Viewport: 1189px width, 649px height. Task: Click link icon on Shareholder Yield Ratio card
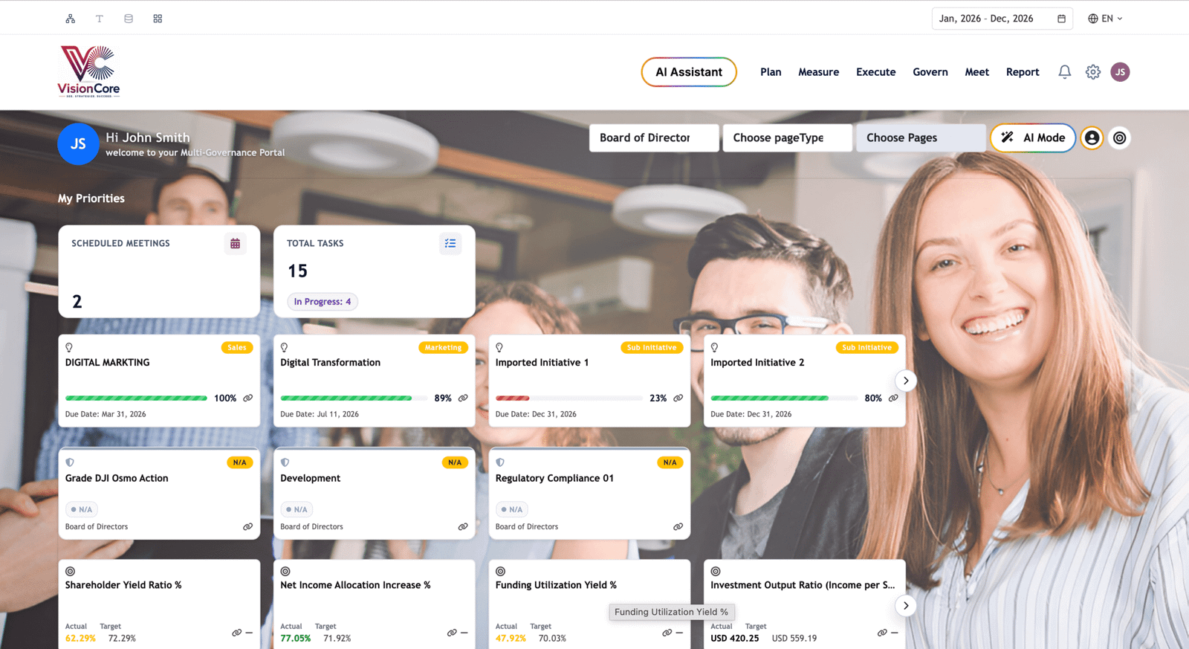point(236,633)
